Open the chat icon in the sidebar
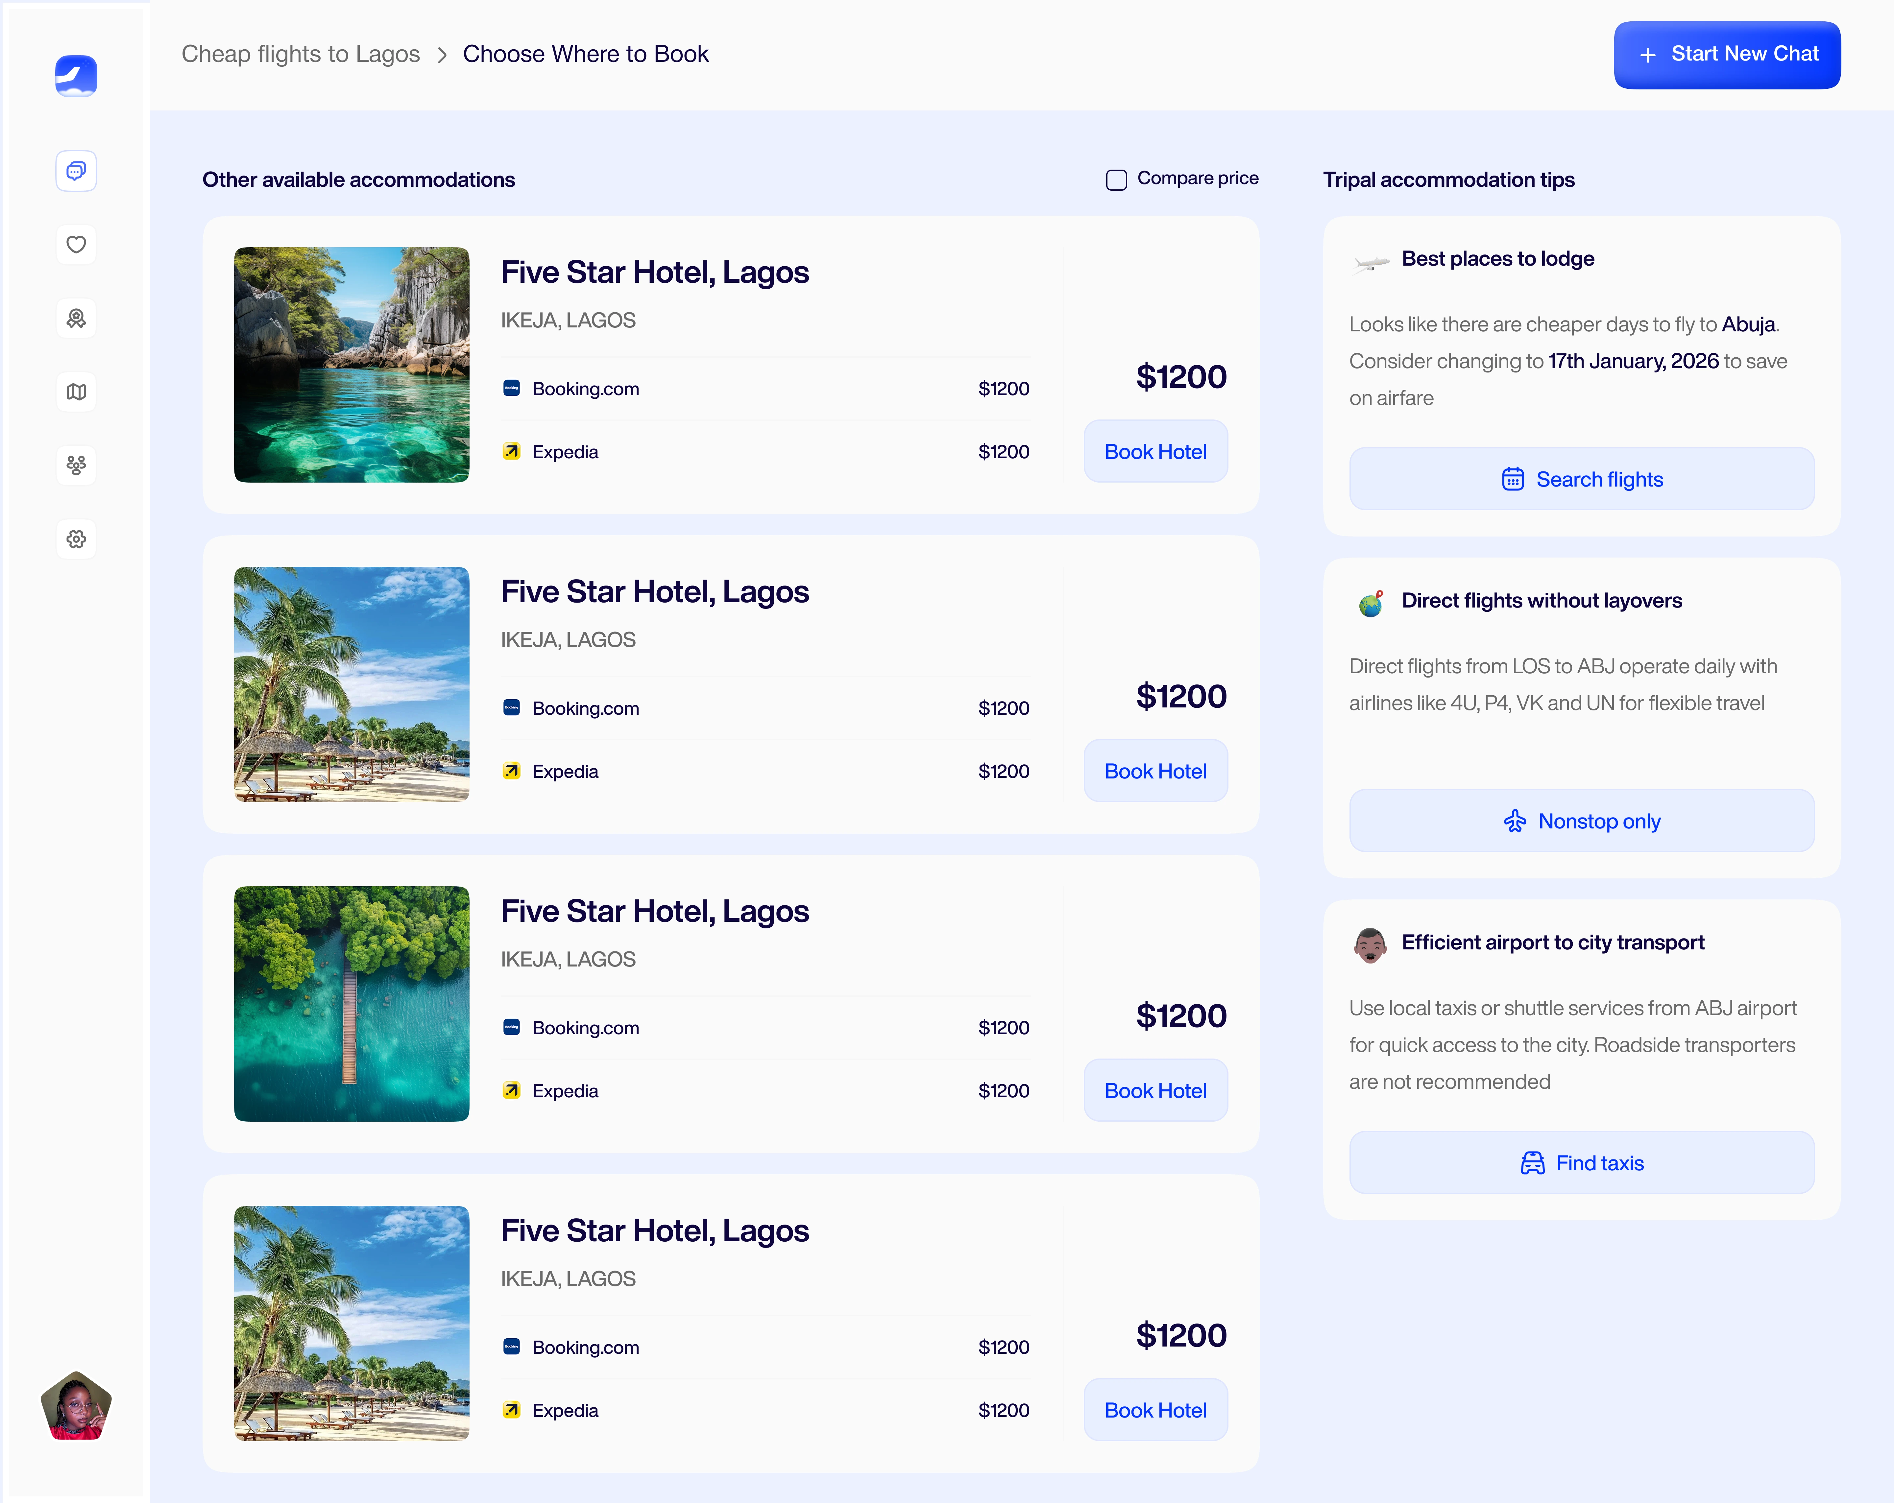Viewport: 1894px width, 1503px height. (76, 170)
